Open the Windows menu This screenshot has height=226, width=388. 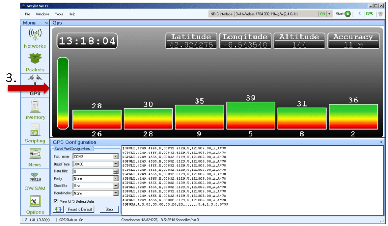click(x=42, y=14)
